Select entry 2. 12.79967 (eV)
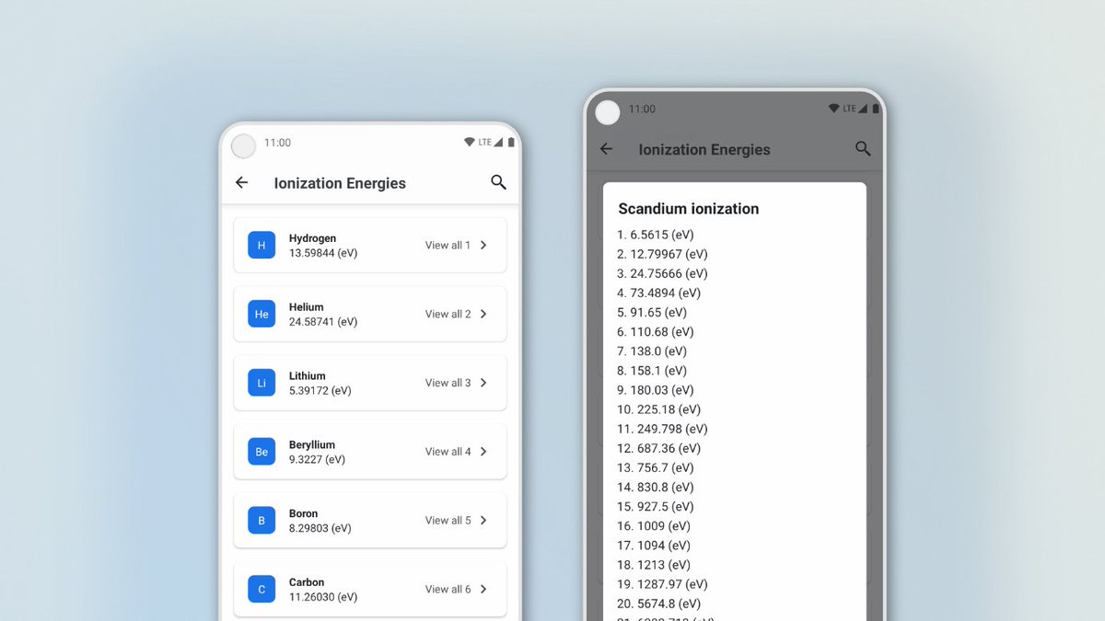Image resolution: width=1105 pixels, height=621 pixels. [663, 254]
